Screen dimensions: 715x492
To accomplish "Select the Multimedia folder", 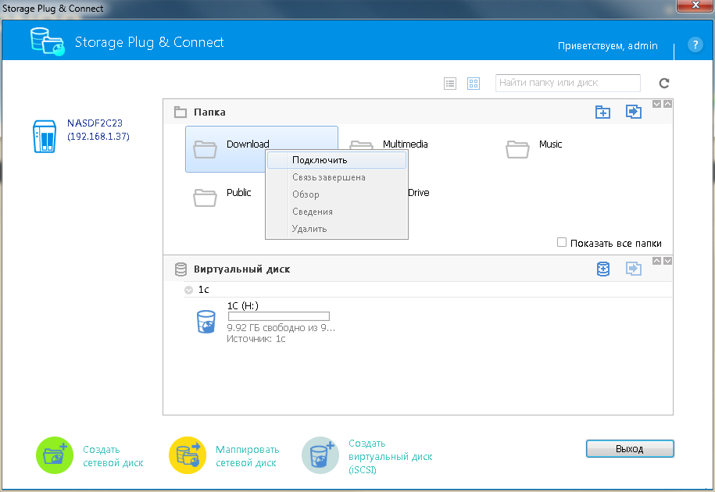I will (405, 144).
